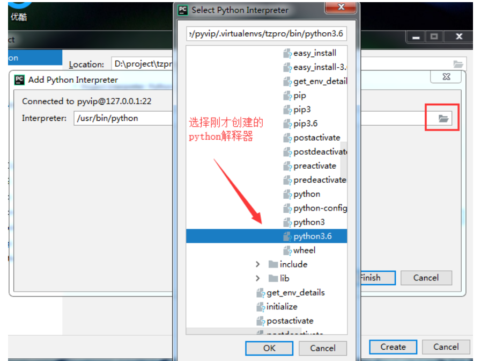
Task: Open the Location browse folder icon
Action: 458,64
